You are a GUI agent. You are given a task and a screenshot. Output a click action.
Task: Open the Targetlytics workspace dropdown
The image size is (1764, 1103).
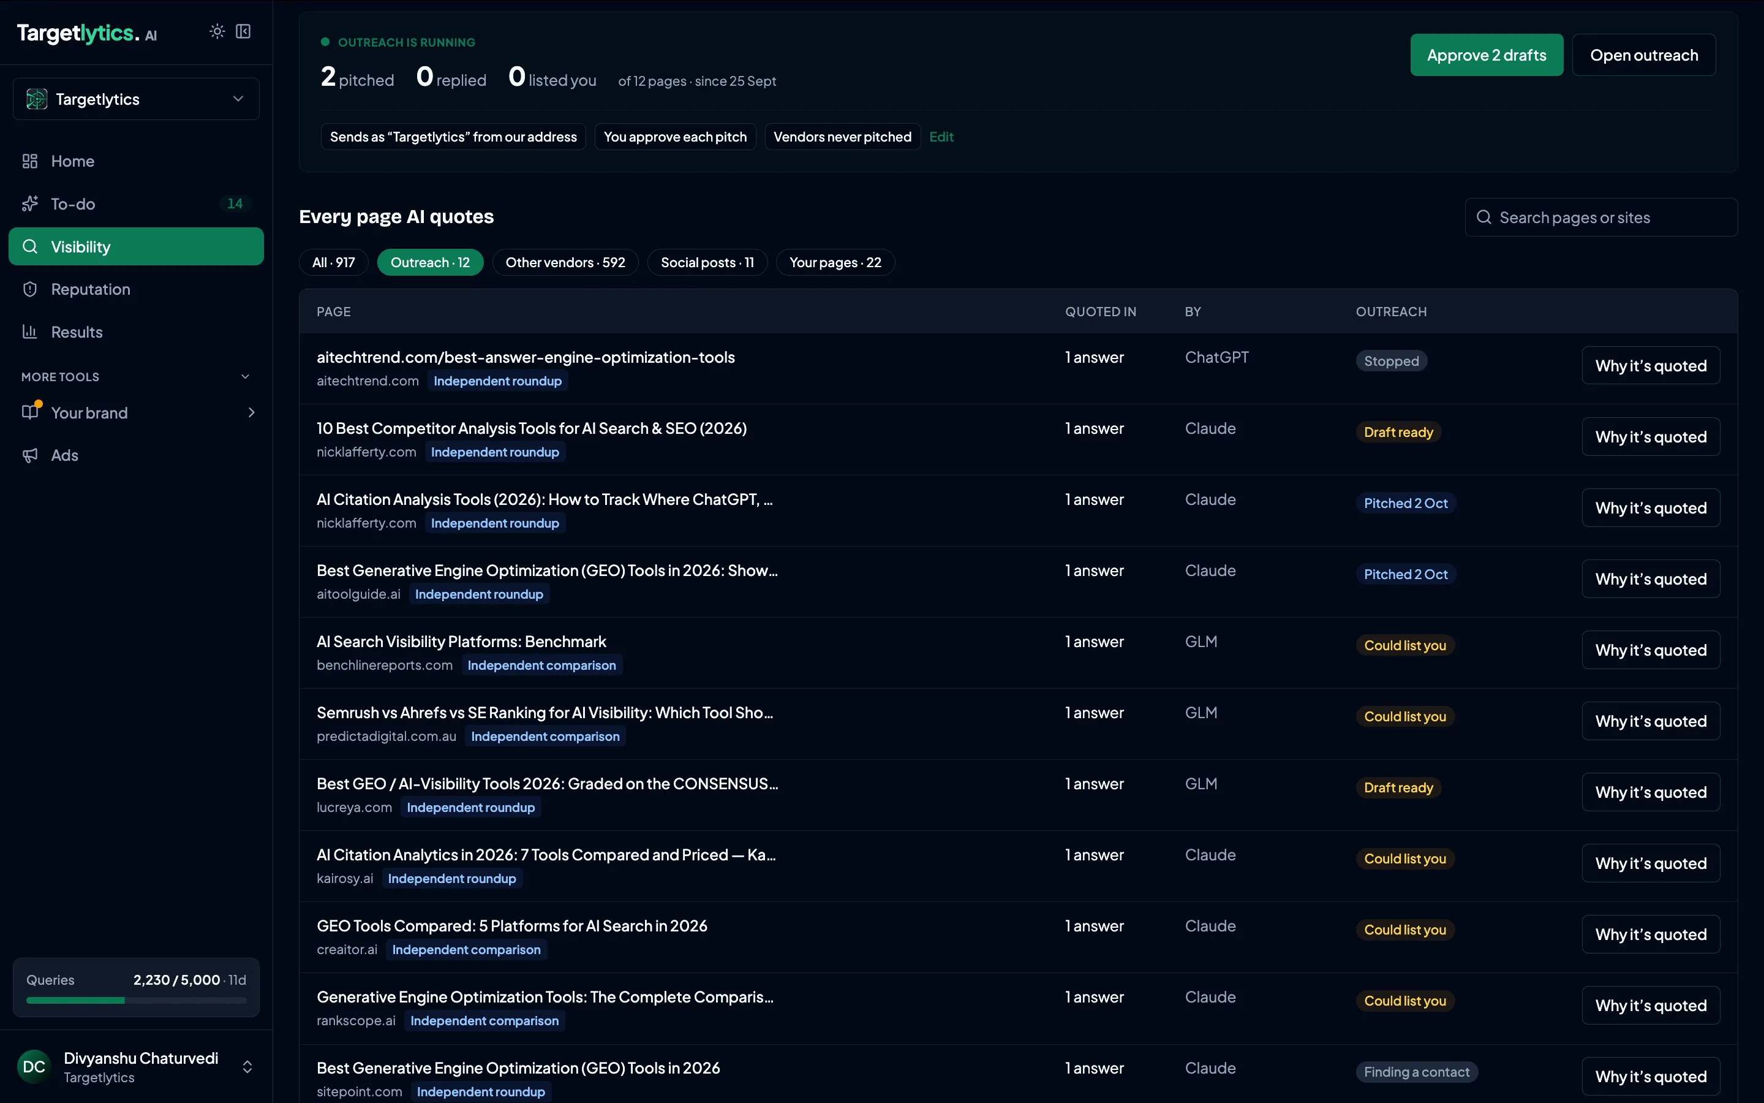[x=137, y=99]
